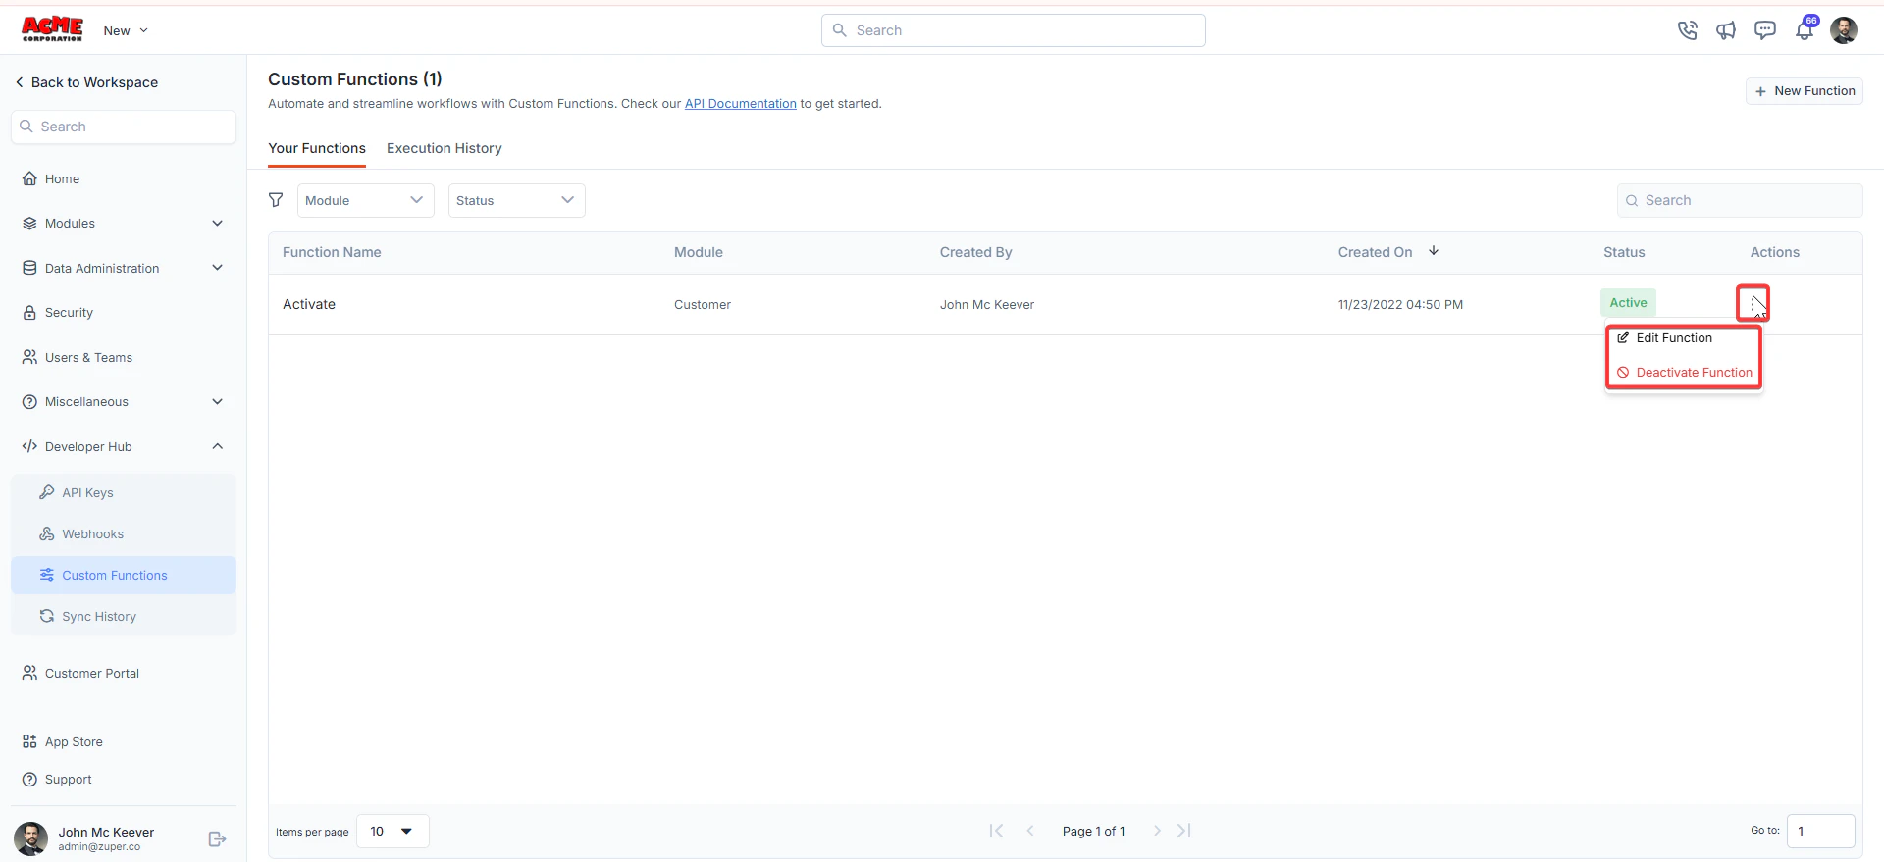Go to the previous page arrow

tap(1030, 831)
